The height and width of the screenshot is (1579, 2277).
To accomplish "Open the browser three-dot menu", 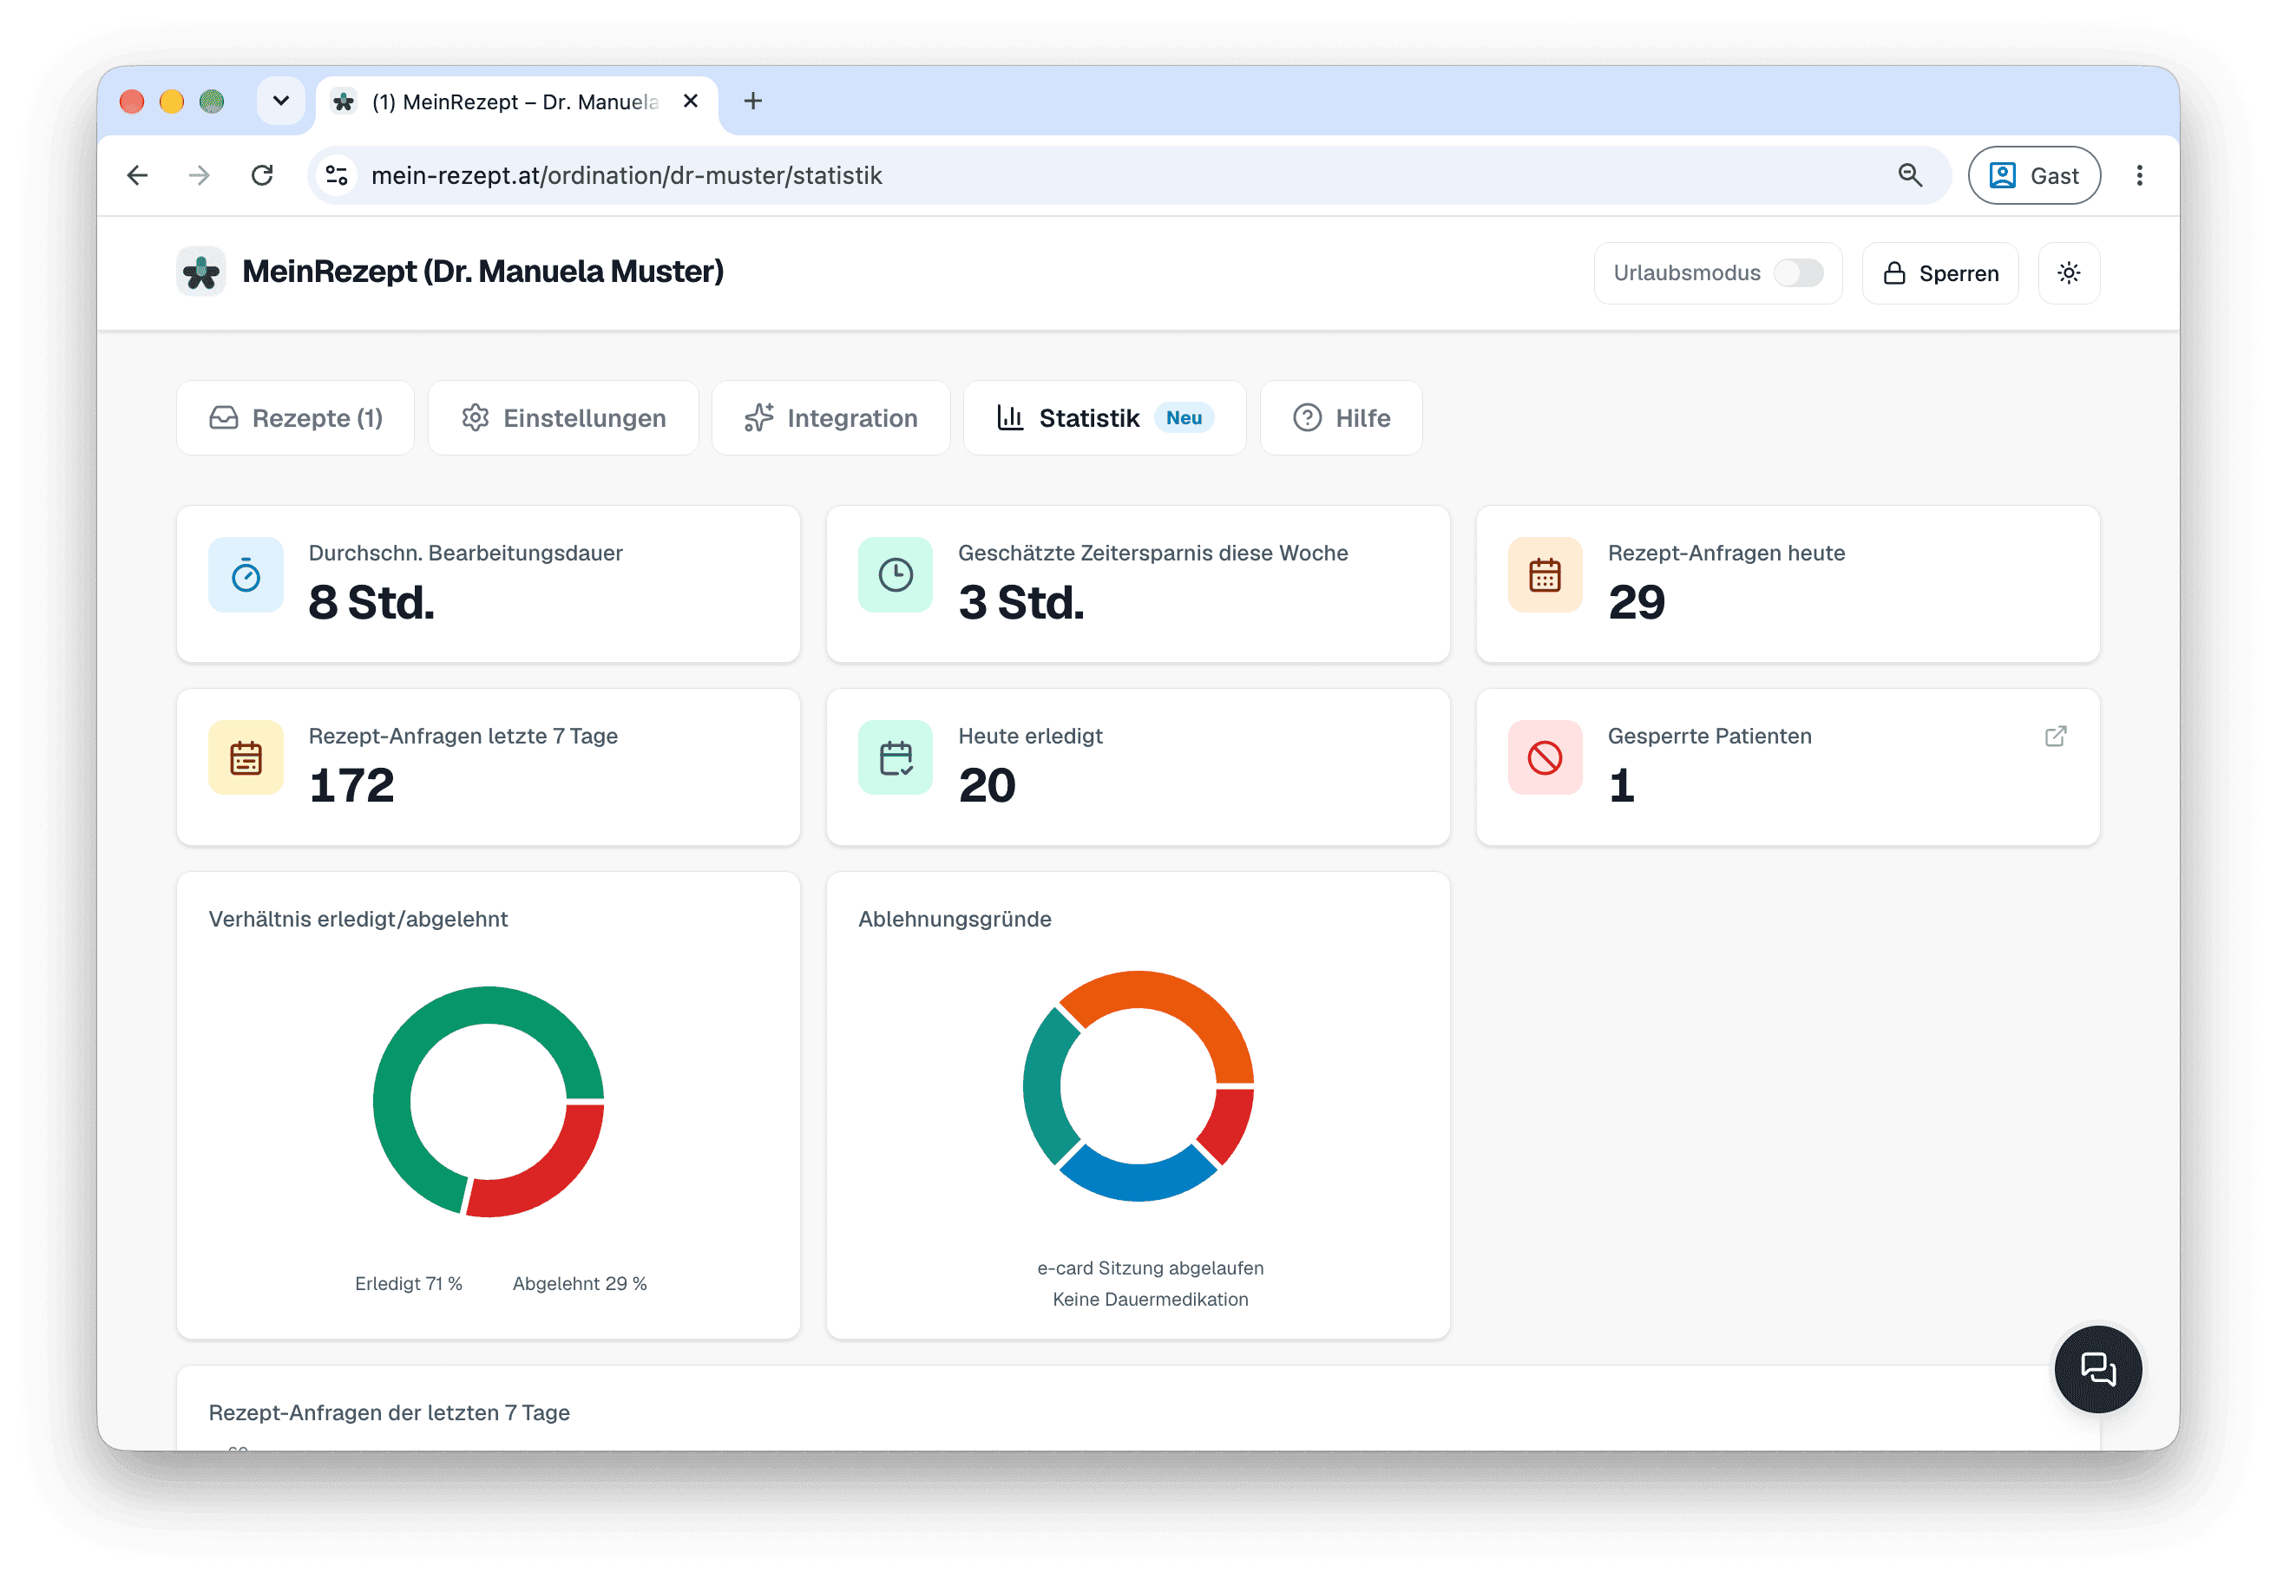I will tap(2138, 176).
